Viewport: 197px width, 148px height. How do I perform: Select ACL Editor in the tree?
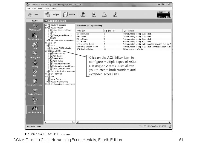coord(55,51)
